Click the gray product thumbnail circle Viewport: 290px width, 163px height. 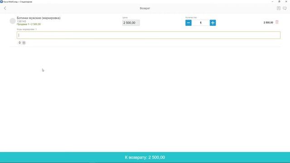[13, 21]
